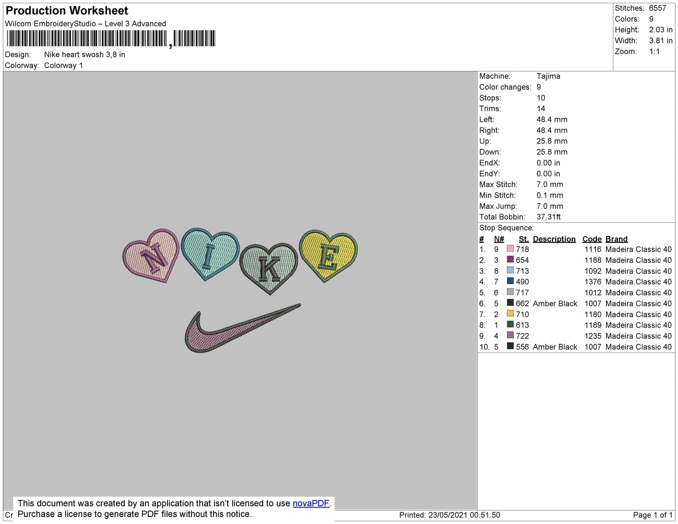Image resolution: width=678 pixels, height=524 pixels.
Task: Click the barcode under the title
Action: tap(111, 38)
